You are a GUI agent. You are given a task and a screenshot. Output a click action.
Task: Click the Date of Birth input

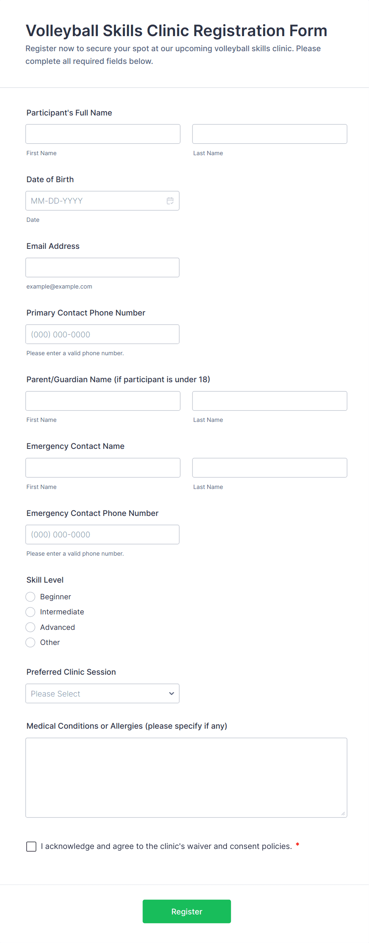click(x=95, y=201)
